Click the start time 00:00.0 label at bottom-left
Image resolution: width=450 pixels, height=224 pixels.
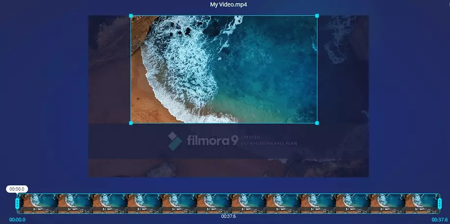pos(17,220)
